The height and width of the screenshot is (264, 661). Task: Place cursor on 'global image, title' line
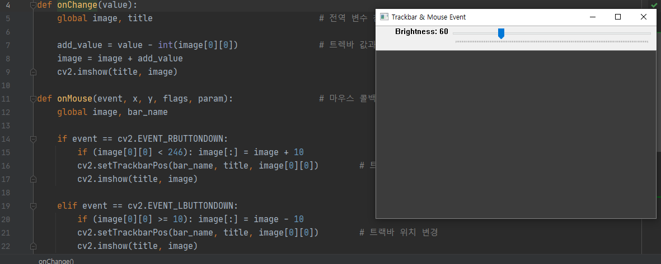click(105, 18)
